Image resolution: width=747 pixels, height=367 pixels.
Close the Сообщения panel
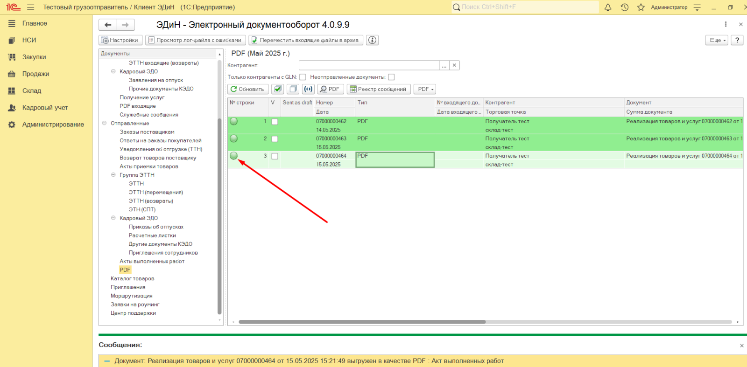point(741,346)
